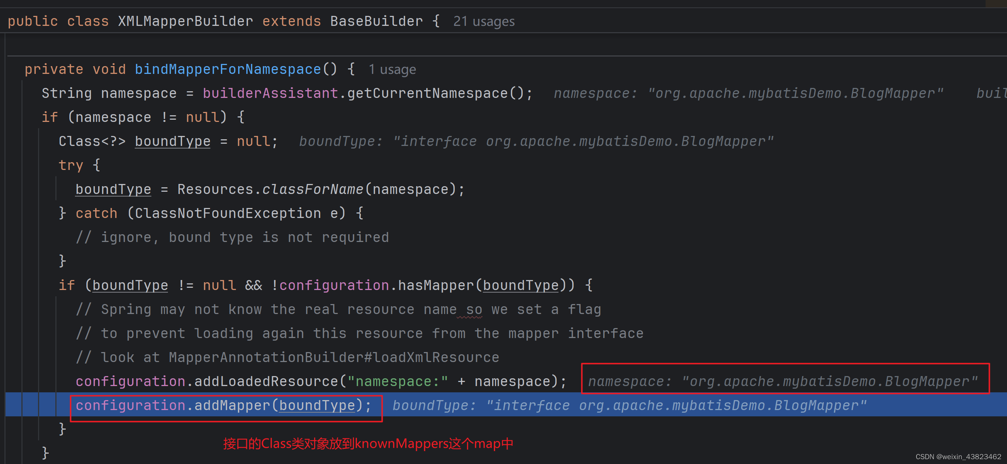Click the boxed namespace debug value hint

coord(783,381)
